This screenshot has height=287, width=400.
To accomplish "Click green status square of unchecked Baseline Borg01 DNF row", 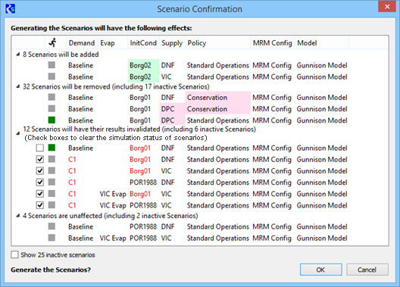I will pos(52,148).
